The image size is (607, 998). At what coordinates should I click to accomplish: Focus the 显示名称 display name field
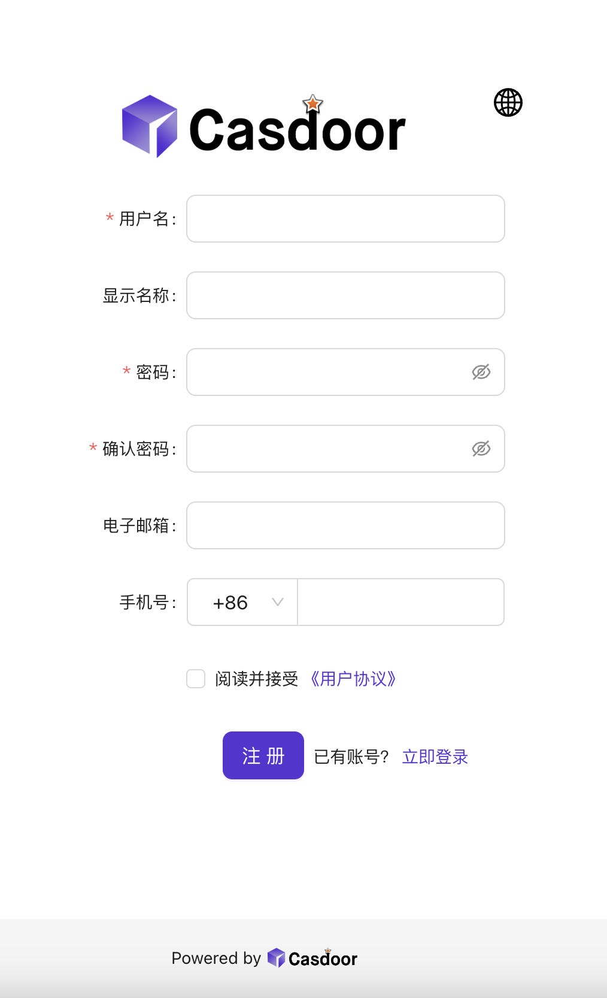345,295
